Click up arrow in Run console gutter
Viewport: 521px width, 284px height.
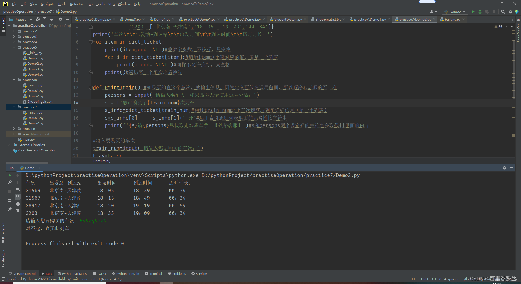(x=18, y=176)
